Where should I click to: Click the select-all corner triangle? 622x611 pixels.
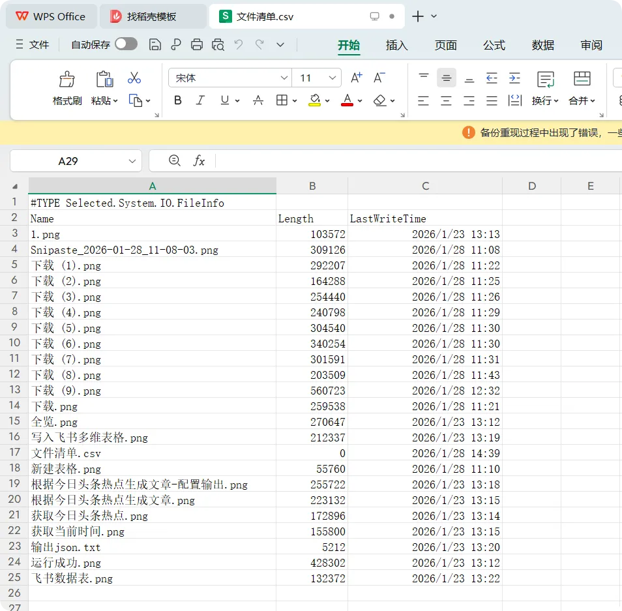point(15,186)
